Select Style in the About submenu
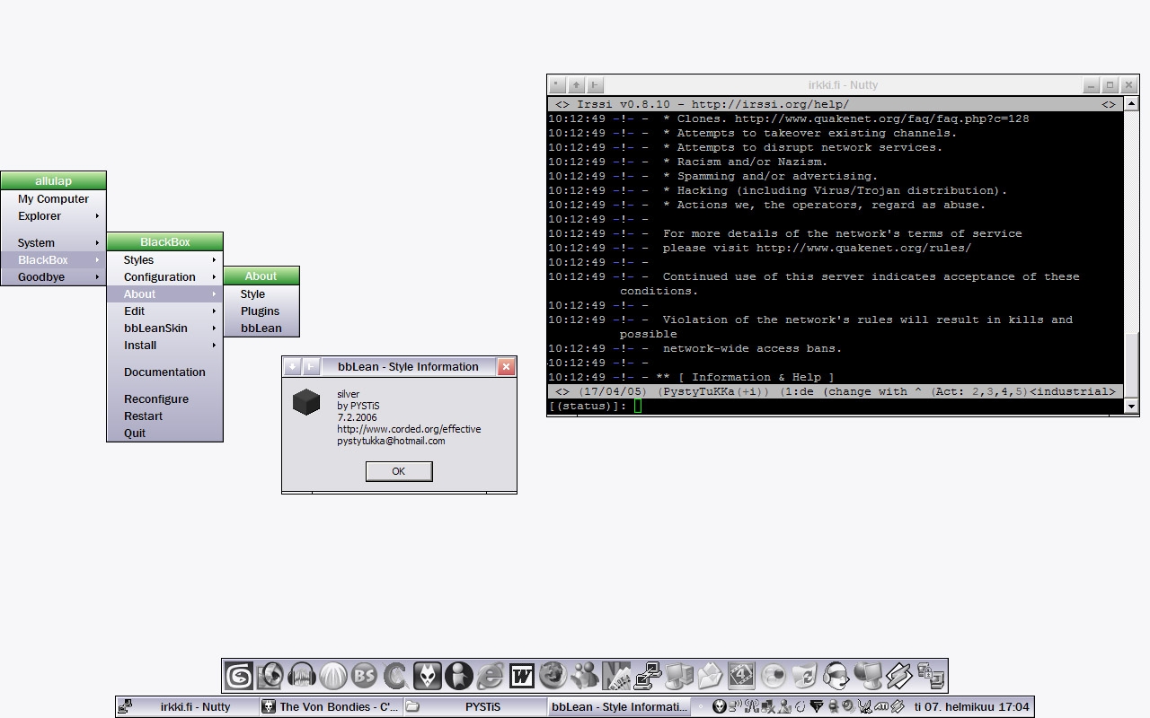Image resolution: width=1150 pixels, height=718 pixels. click(x=261, y=293)
